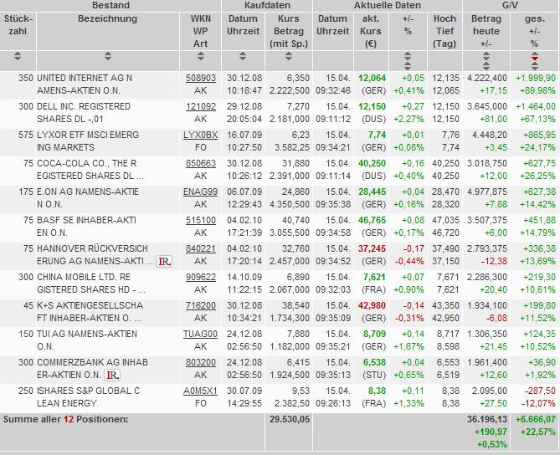Click the Kaufdaten group header
Viewport: 560px width, 455px height.
(267, 5)
